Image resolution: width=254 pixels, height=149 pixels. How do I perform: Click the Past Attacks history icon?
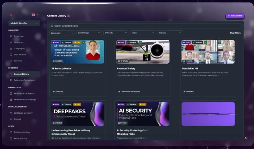point(11,55)
